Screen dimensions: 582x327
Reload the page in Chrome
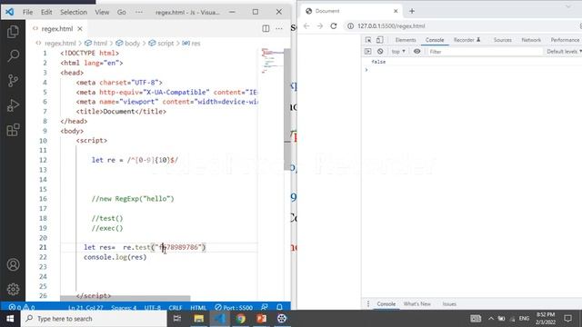[x=334, y=26]
